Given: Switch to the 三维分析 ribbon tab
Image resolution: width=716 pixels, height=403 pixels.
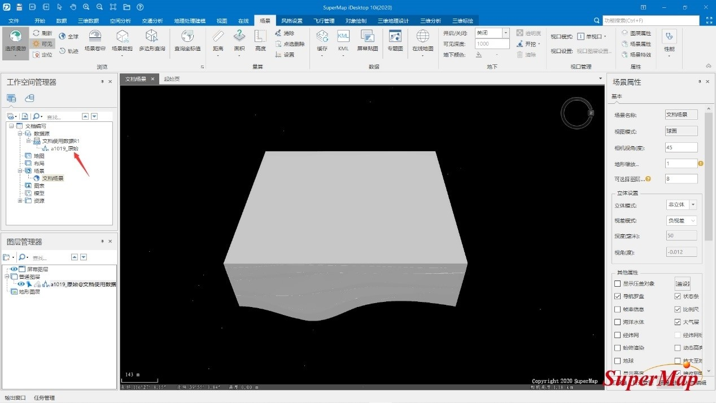Looking at the screenshot, I should click(x=430, y=21).
